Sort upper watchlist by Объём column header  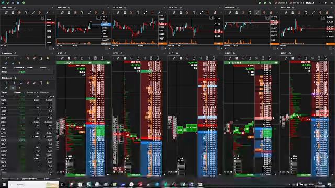point(30,68)
